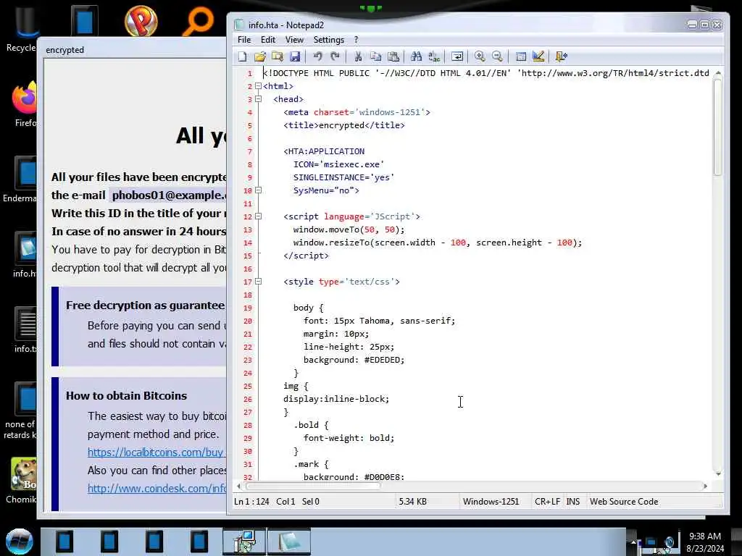The image size is (742, 556).
Task: Click the Web Source Code scheme label
Action: (624, 502)
